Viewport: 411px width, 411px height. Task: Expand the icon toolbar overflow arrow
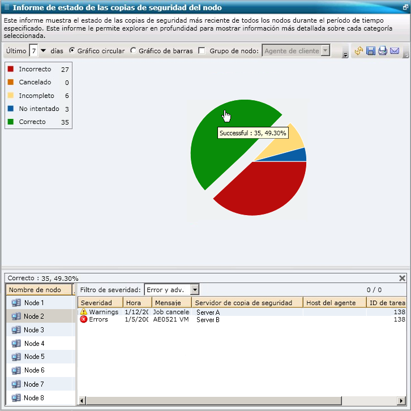tap(406, 55)
